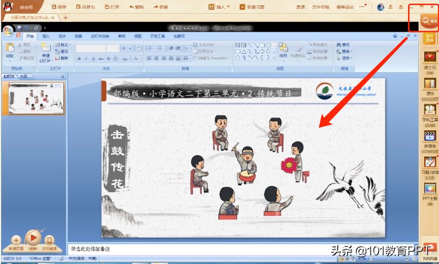Image resolution: width=439 pixels, height=264 pixels.
Task: Click the 打开 open file button
Action: tap(112, 7)
